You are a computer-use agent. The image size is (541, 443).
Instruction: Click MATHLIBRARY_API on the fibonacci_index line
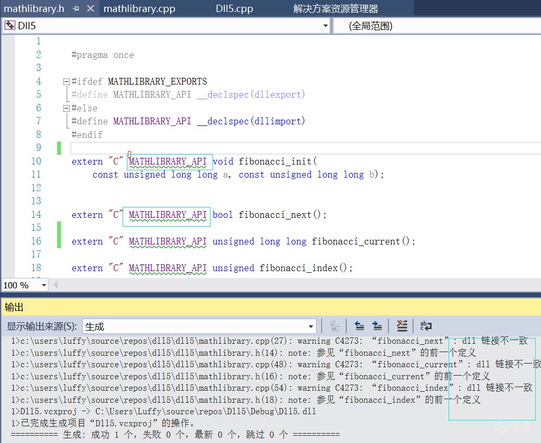(168, 269)
